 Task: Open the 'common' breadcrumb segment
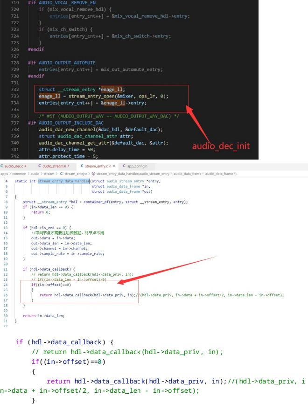tap(19, 174)
